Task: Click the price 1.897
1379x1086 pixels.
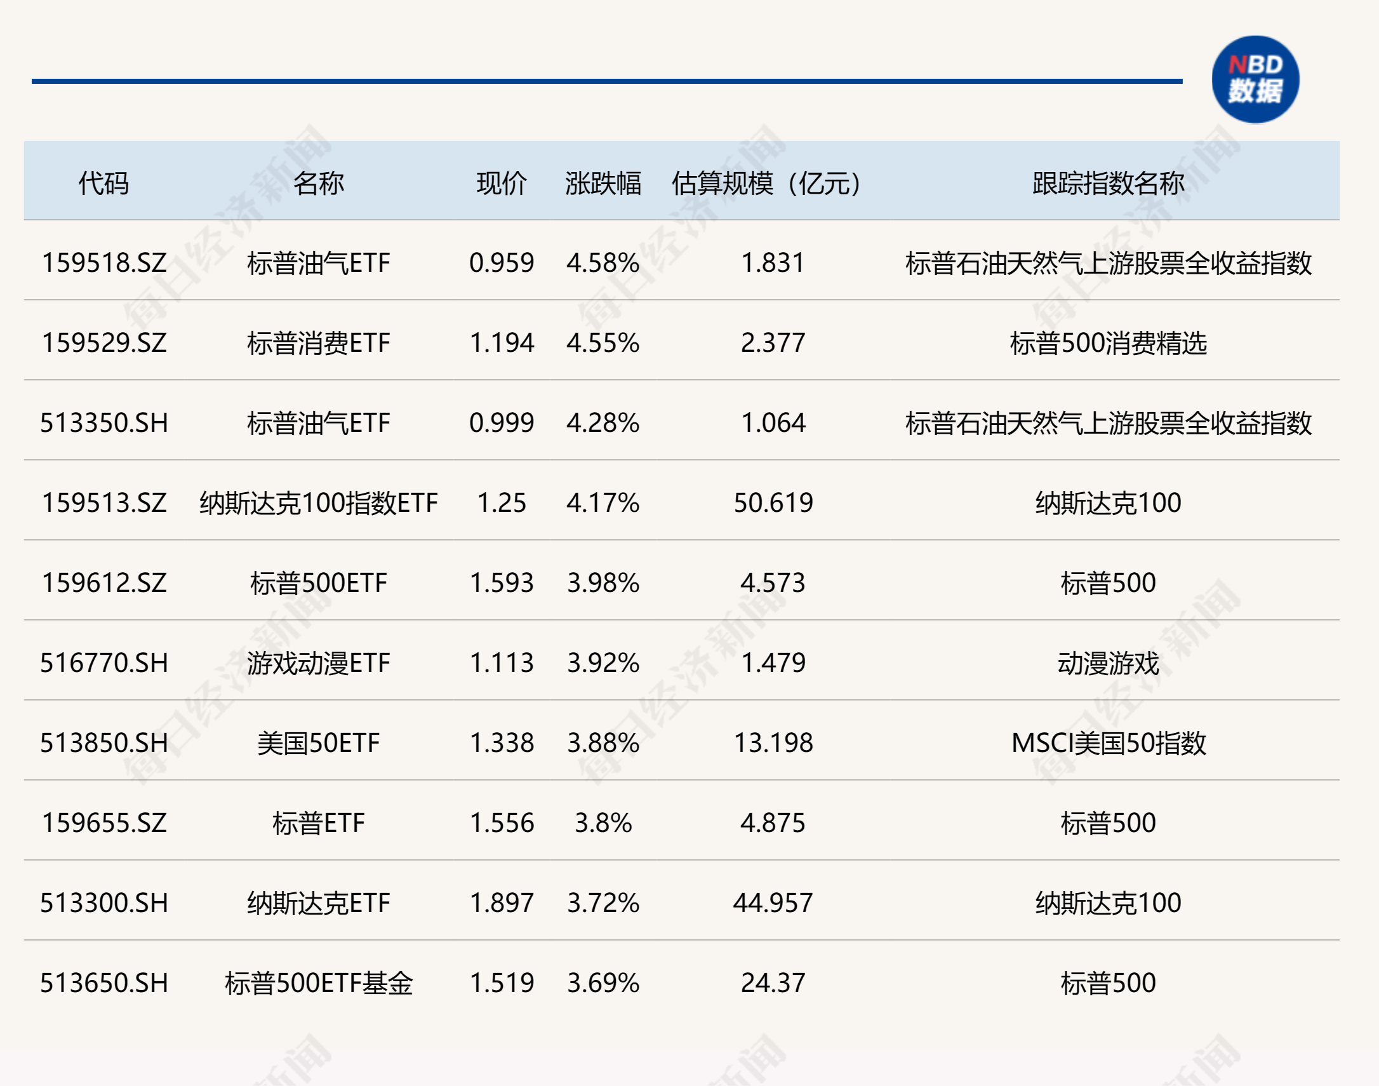Action: pyautogui.click(x=502, y=903)
